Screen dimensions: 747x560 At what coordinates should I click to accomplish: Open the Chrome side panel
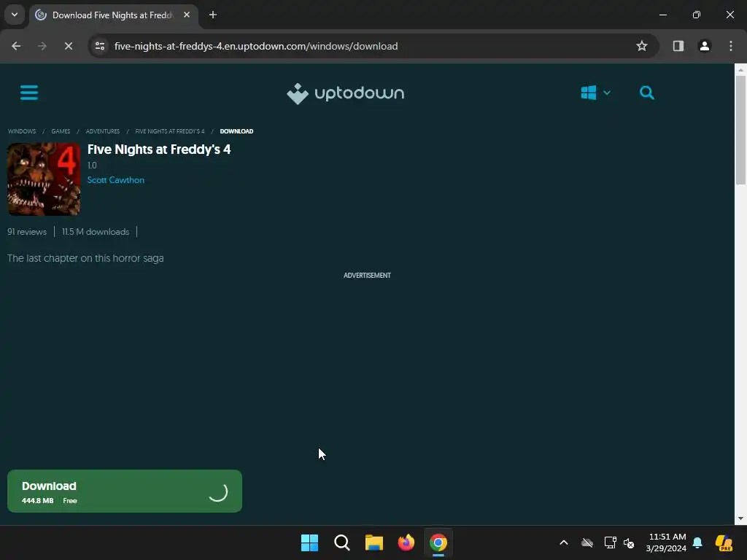point(678,46)
